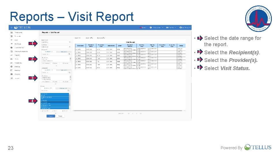Click the Tellus logo in the blue header
Screen dimensions: 277x155
[x=22, y=28]
